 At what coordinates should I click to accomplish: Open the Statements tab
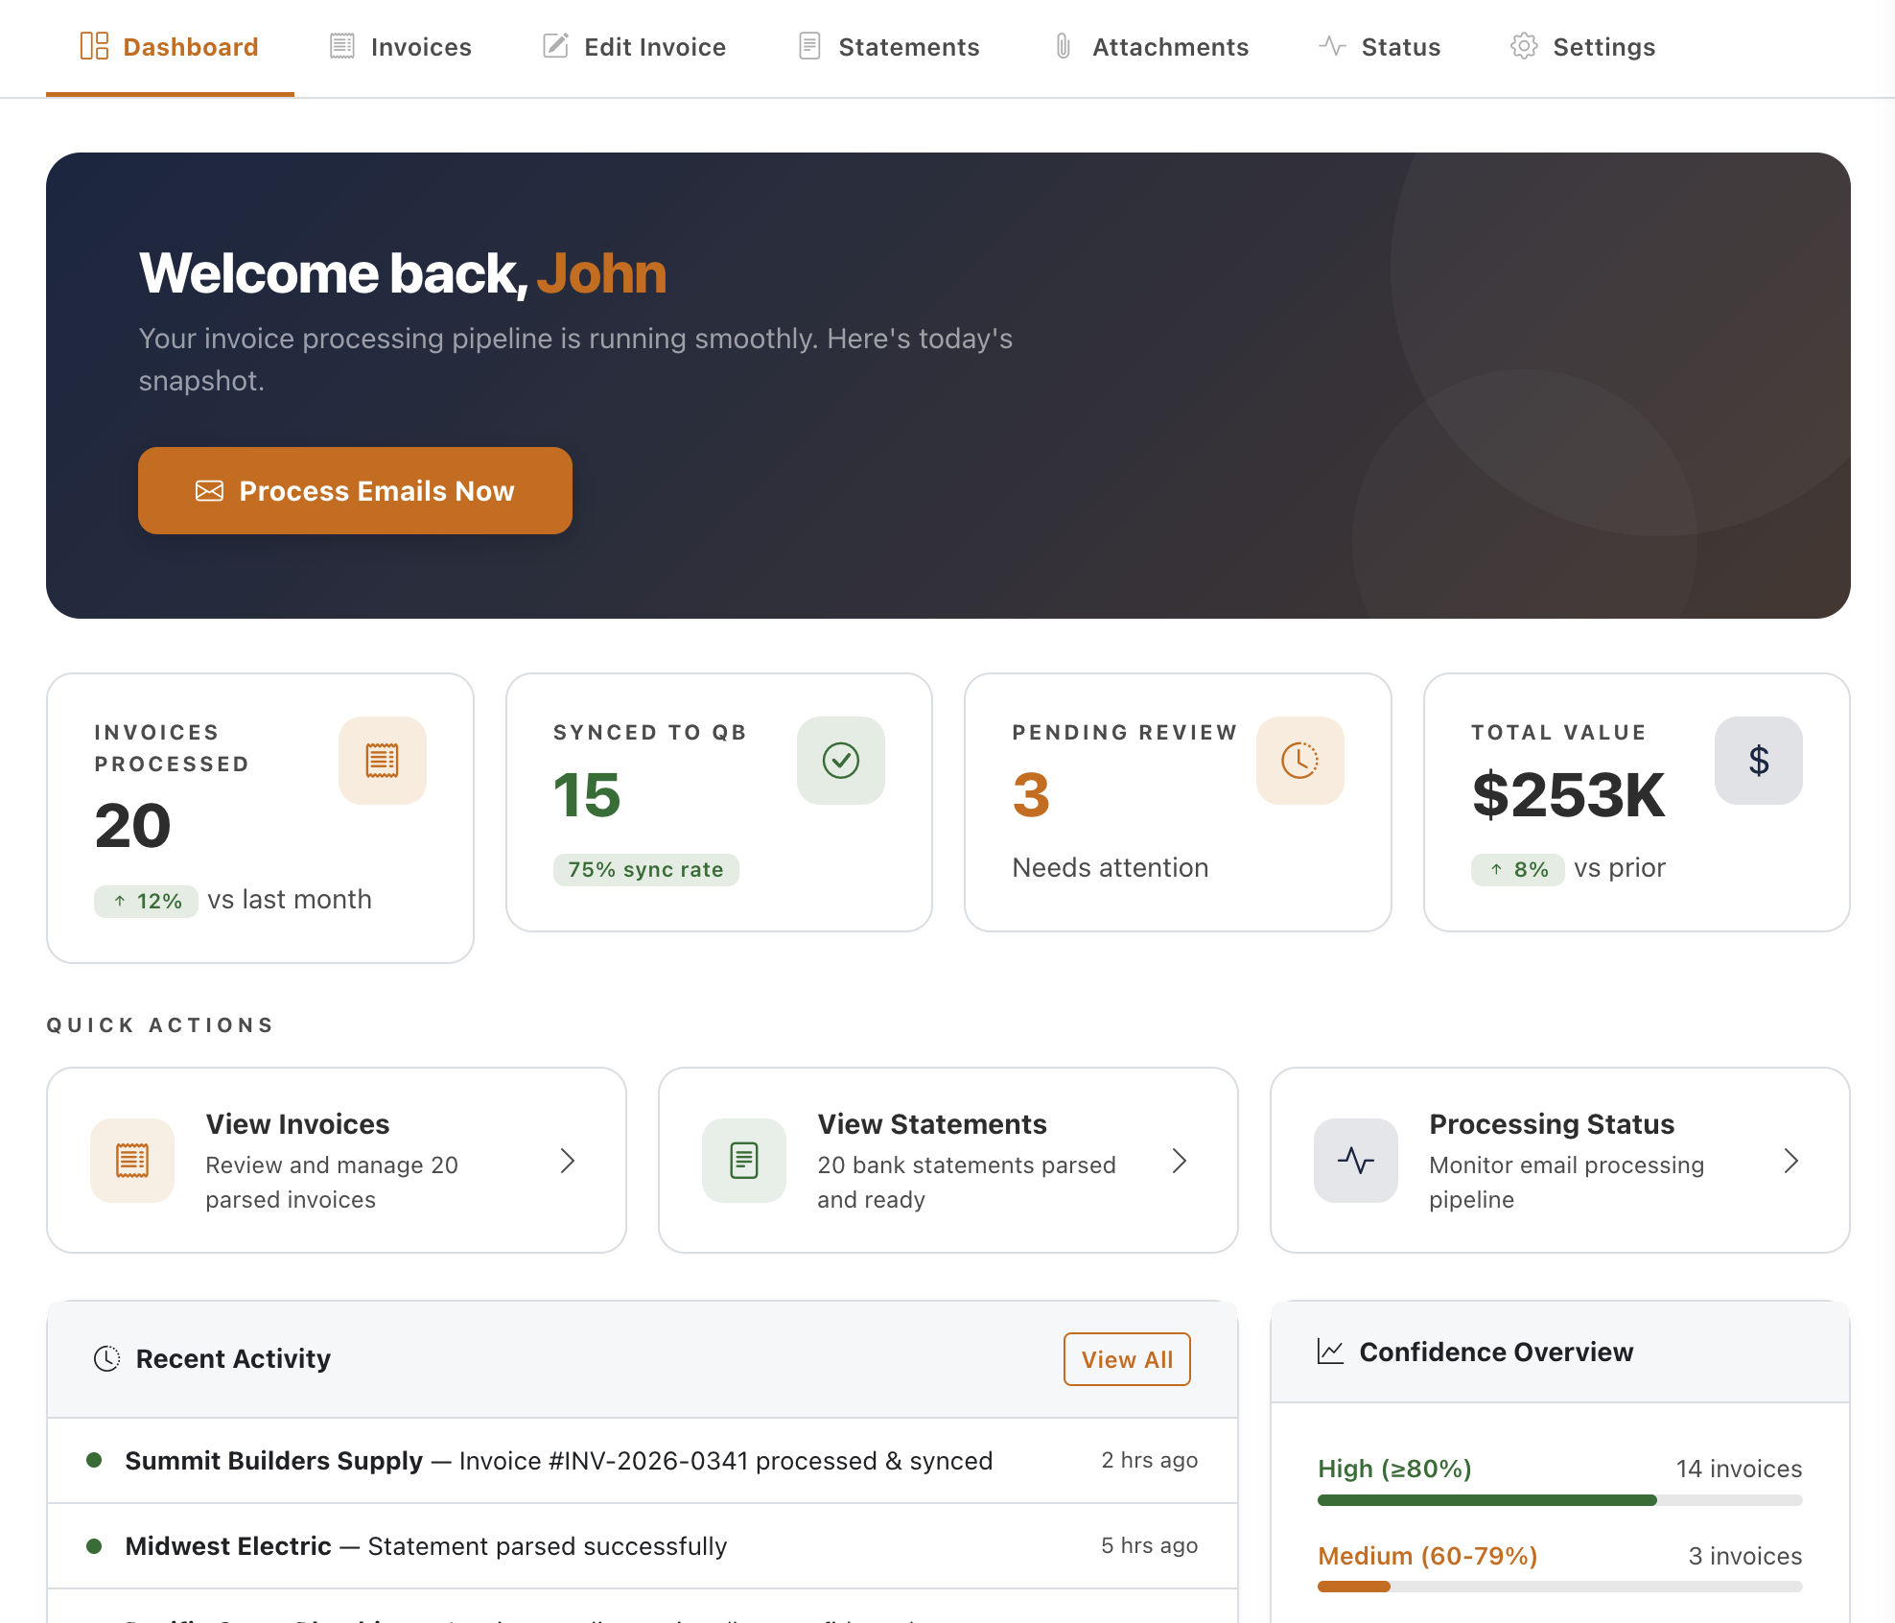(889, 47)
